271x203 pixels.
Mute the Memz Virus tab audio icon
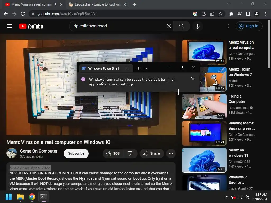click(x=56, y=4)
